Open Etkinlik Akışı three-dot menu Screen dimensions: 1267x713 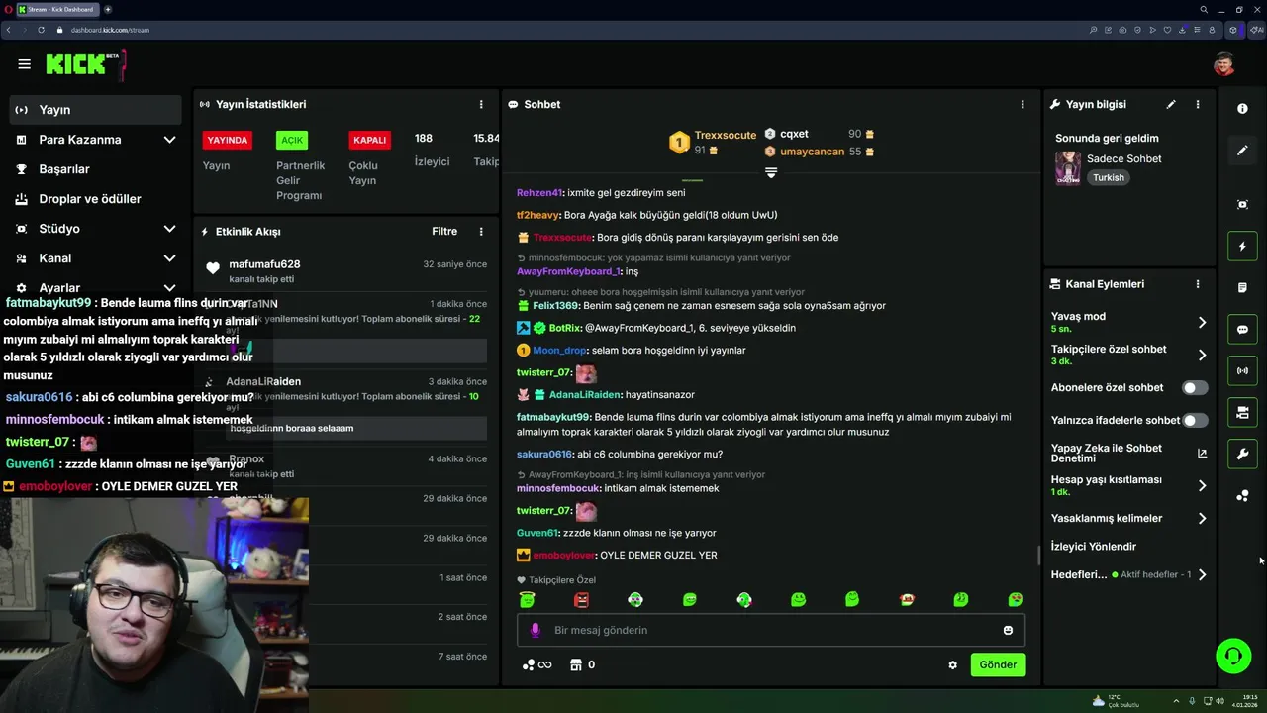point(481,232)
